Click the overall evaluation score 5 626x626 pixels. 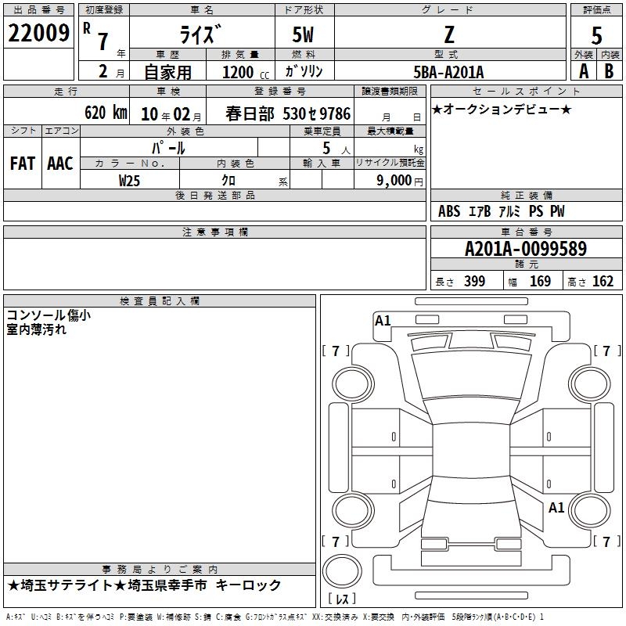point(596,35)
